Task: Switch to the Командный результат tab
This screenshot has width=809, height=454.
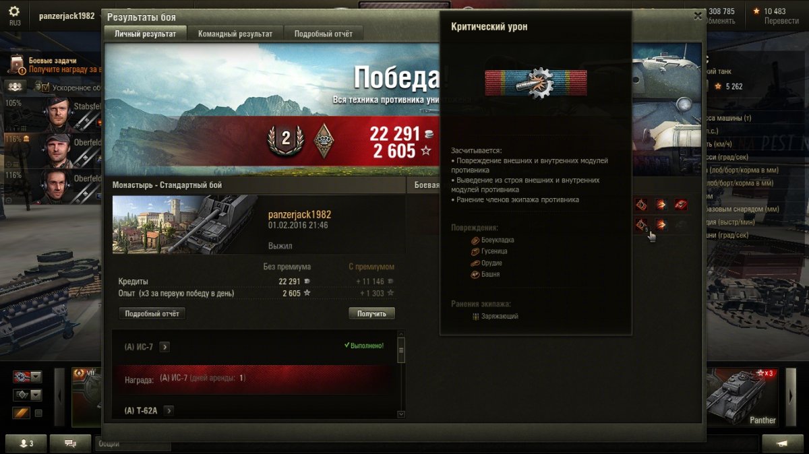Action: tap(235, 34)
